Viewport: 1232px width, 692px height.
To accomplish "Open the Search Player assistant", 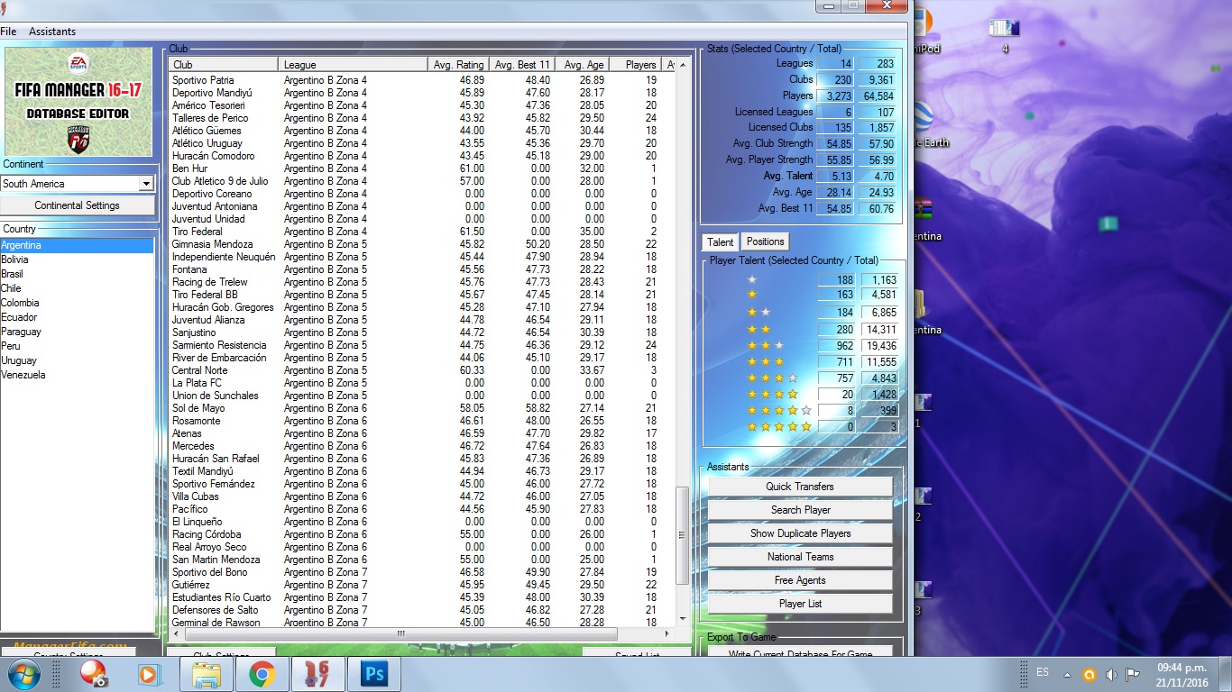I will point(800,510).
